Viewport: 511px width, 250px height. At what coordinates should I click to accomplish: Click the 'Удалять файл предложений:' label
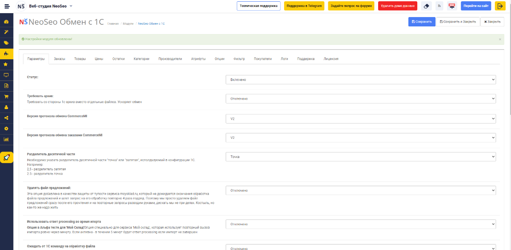49,188
